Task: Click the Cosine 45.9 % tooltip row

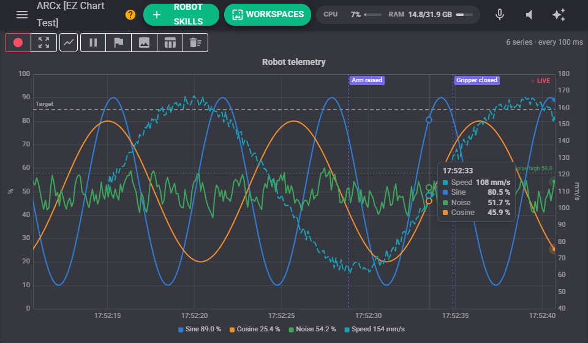Action: click(477, 213)
